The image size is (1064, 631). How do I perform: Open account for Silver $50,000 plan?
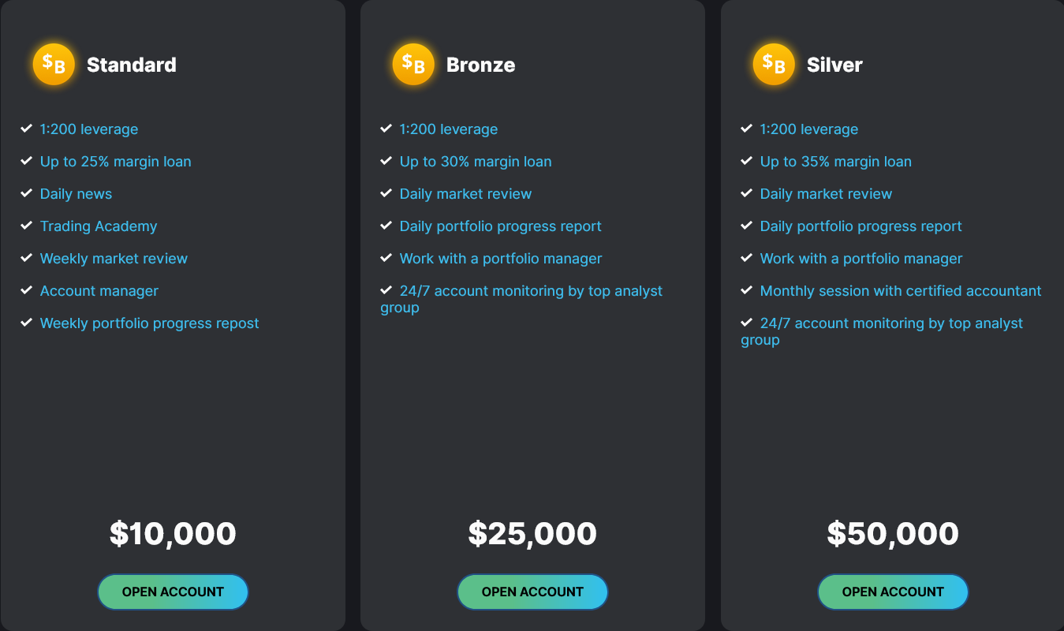click(x=893, y=592)
